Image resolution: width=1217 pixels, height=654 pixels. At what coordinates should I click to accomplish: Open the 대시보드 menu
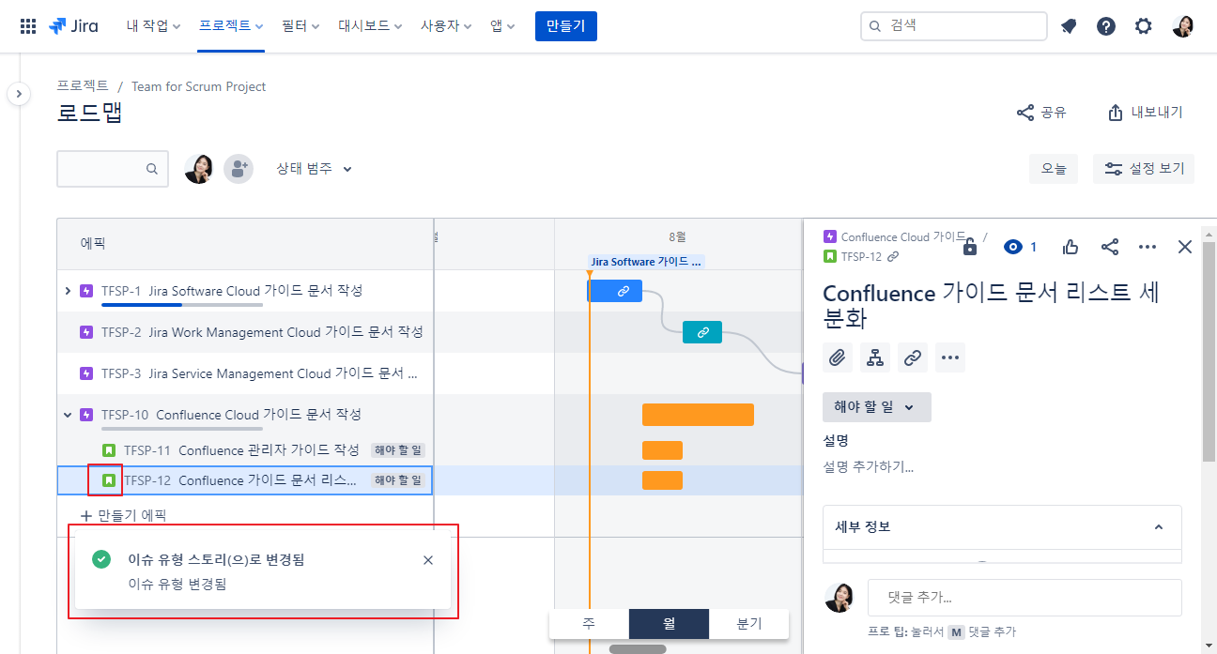370,26
